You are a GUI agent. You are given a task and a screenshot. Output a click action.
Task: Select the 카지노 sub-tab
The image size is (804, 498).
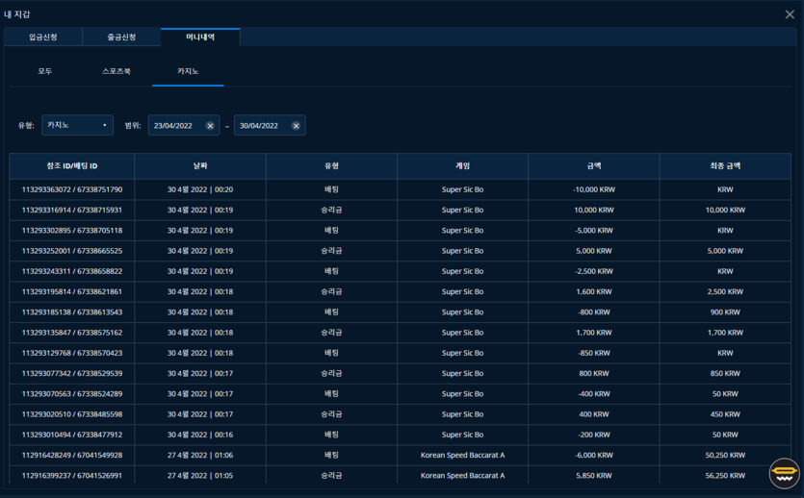188,71
